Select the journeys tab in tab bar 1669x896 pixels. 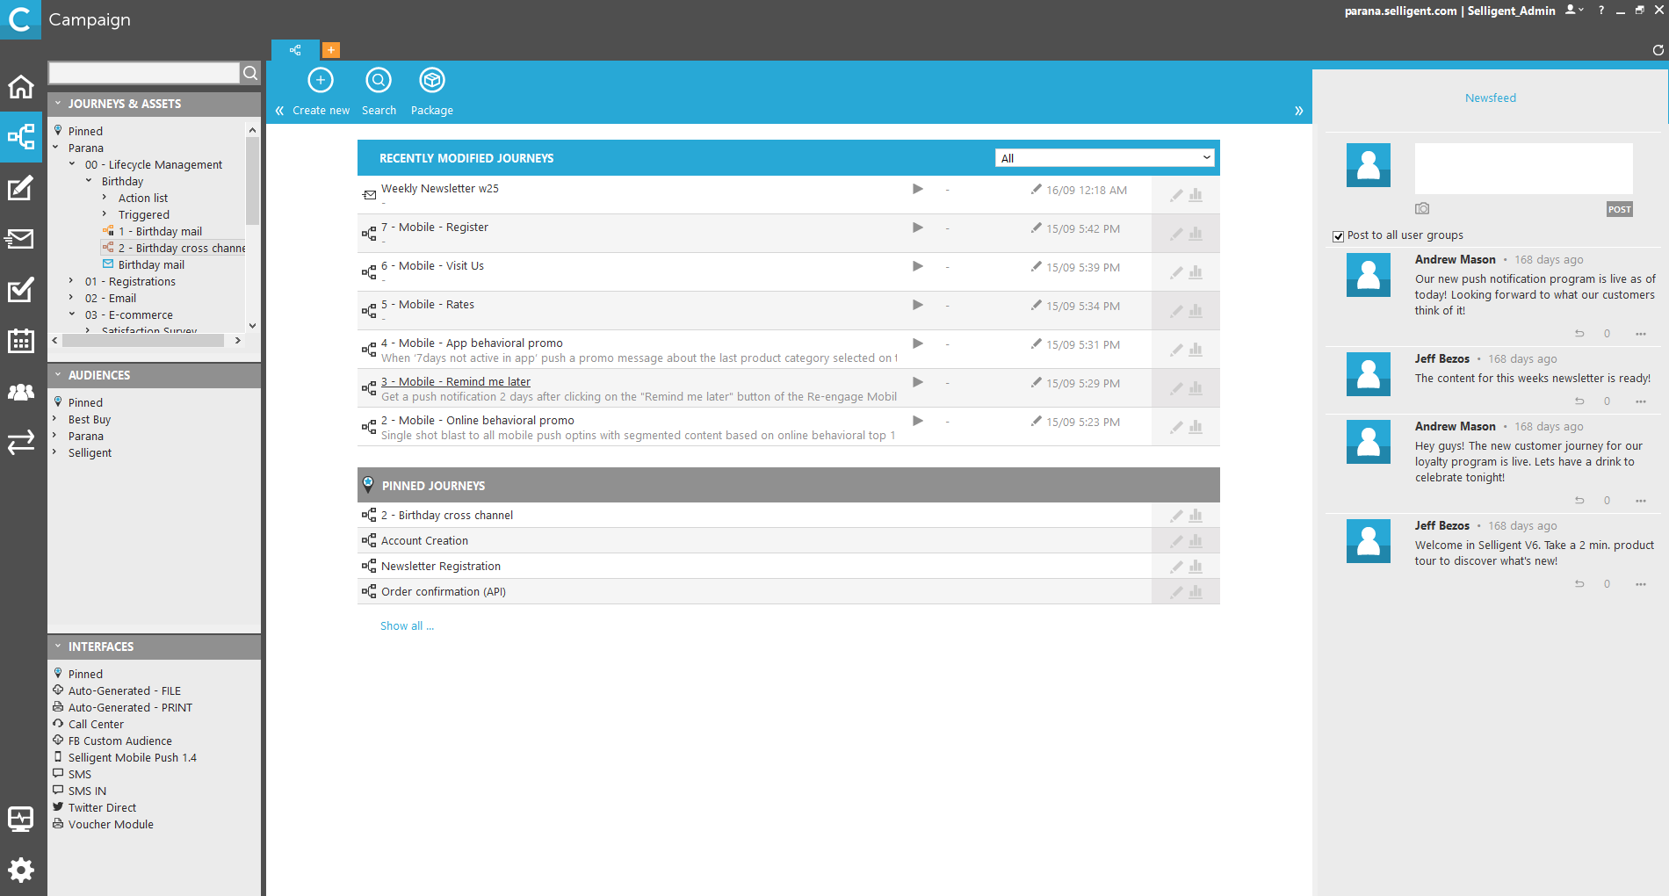[295, 50]
